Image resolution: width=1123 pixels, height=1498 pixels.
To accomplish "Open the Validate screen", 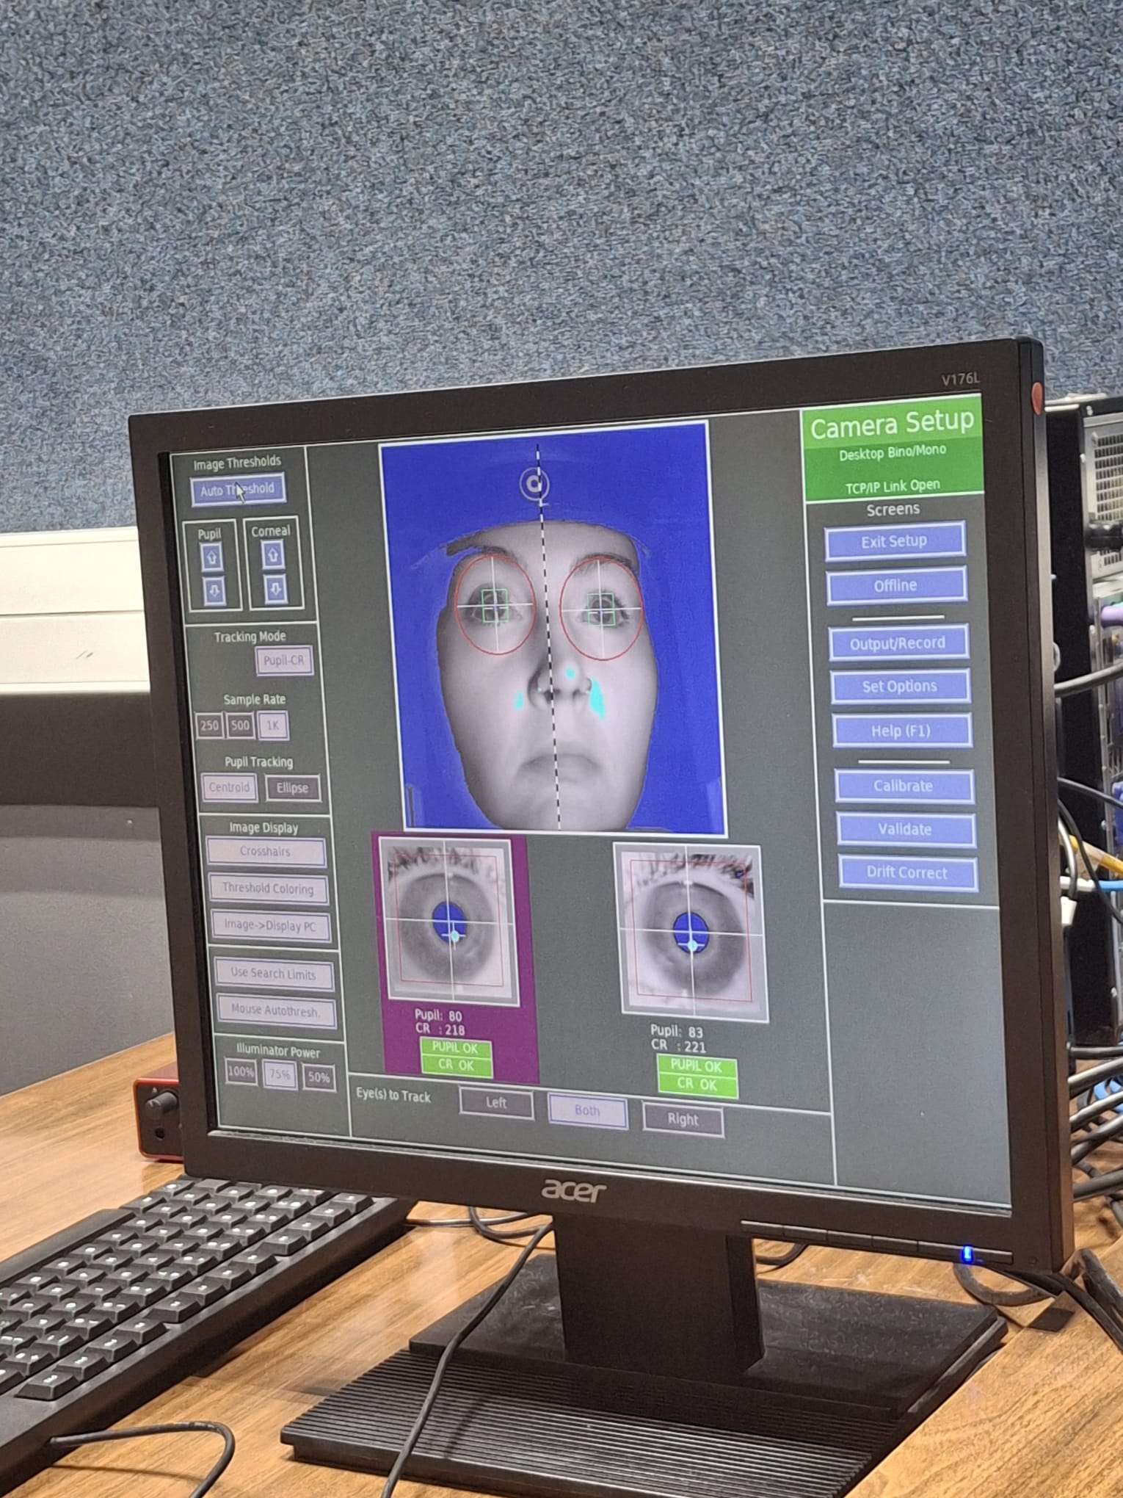I will pos(905,830).
